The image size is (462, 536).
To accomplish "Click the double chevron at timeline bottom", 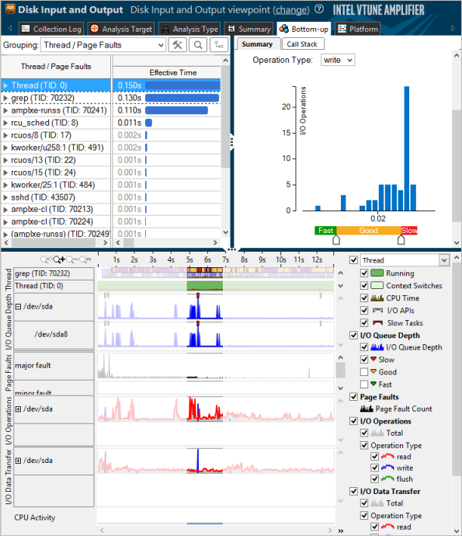I will tap(341, 531).
